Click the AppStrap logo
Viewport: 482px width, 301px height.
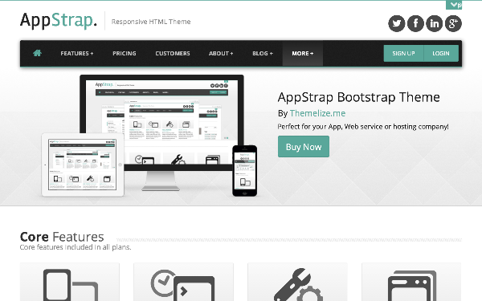tap(59, 21)
